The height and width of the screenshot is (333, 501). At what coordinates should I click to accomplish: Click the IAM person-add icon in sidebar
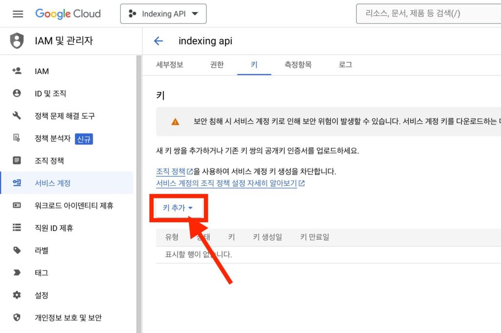pyautogui.click(x=17, y=71)
